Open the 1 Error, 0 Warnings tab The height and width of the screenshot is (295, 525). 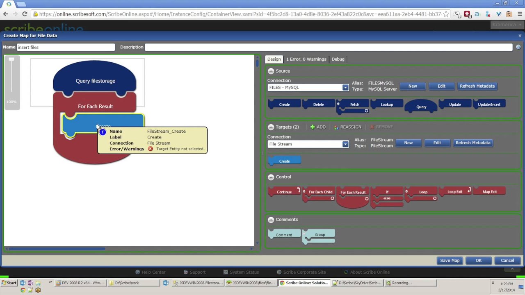pyautogui.click(x=306, y=59)
